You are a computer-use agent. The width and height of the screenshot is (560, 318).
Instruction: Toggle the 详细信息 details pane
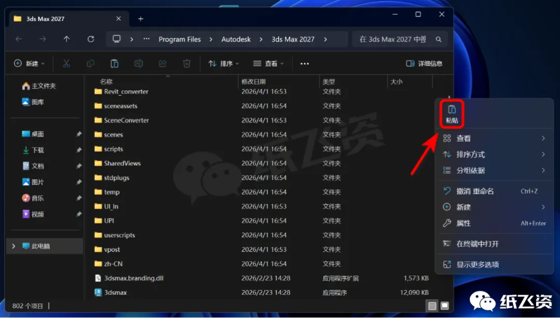[424, 64]
